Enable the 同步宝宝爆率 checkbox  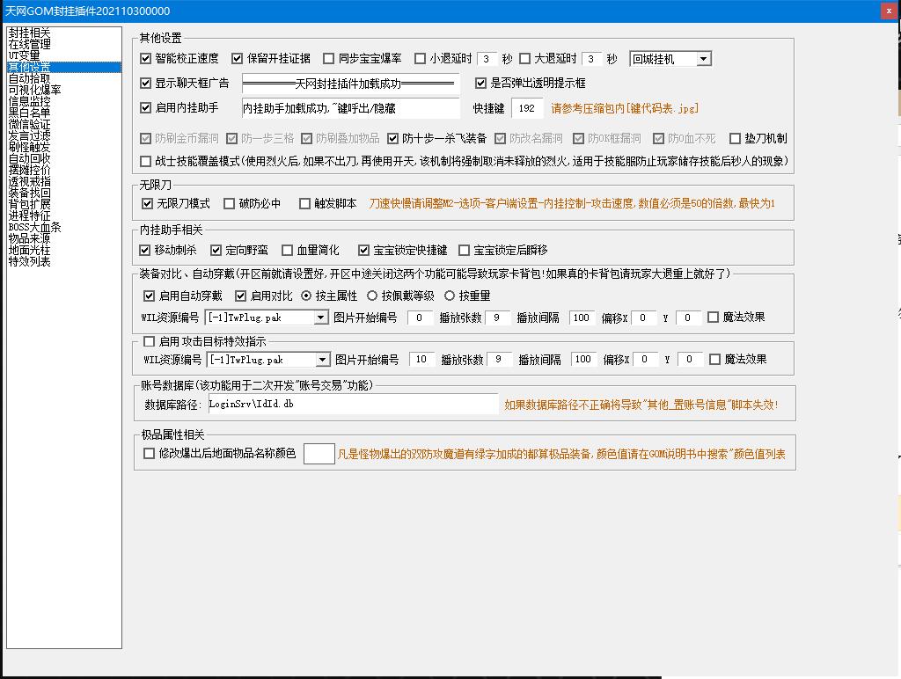(329, 59)
